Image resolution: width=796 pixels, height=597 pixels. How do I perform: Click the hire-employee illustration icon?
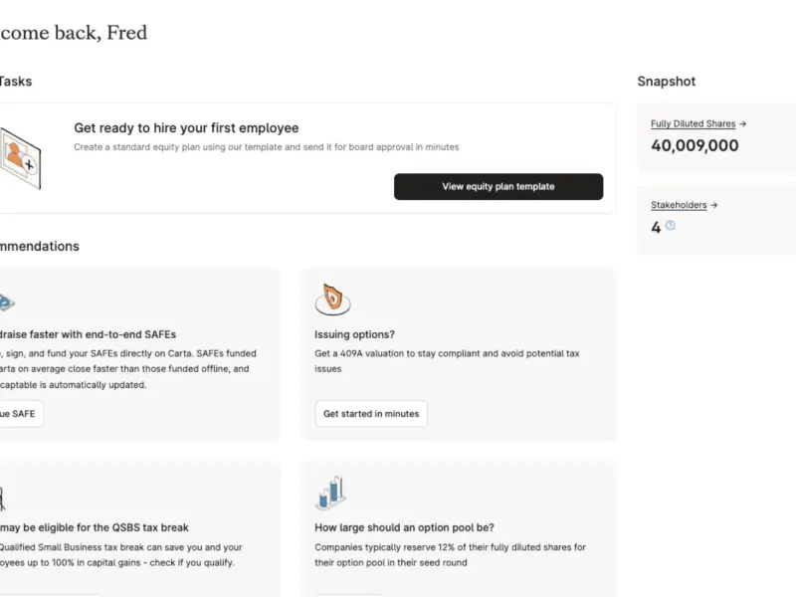pos(19,158)
